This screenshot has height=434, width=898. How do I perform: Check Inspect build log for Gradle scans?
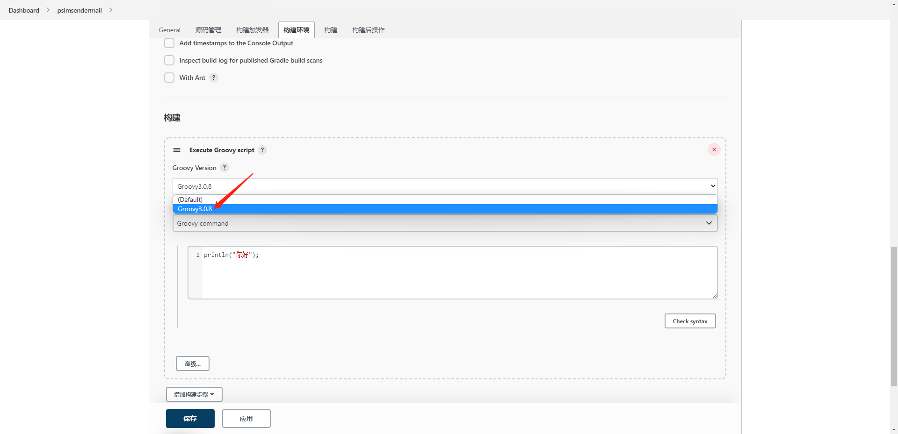click(169, 60)
